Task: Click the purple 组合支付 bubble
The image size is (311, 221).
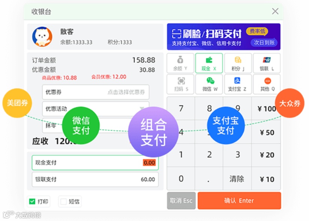Action: 153,132
